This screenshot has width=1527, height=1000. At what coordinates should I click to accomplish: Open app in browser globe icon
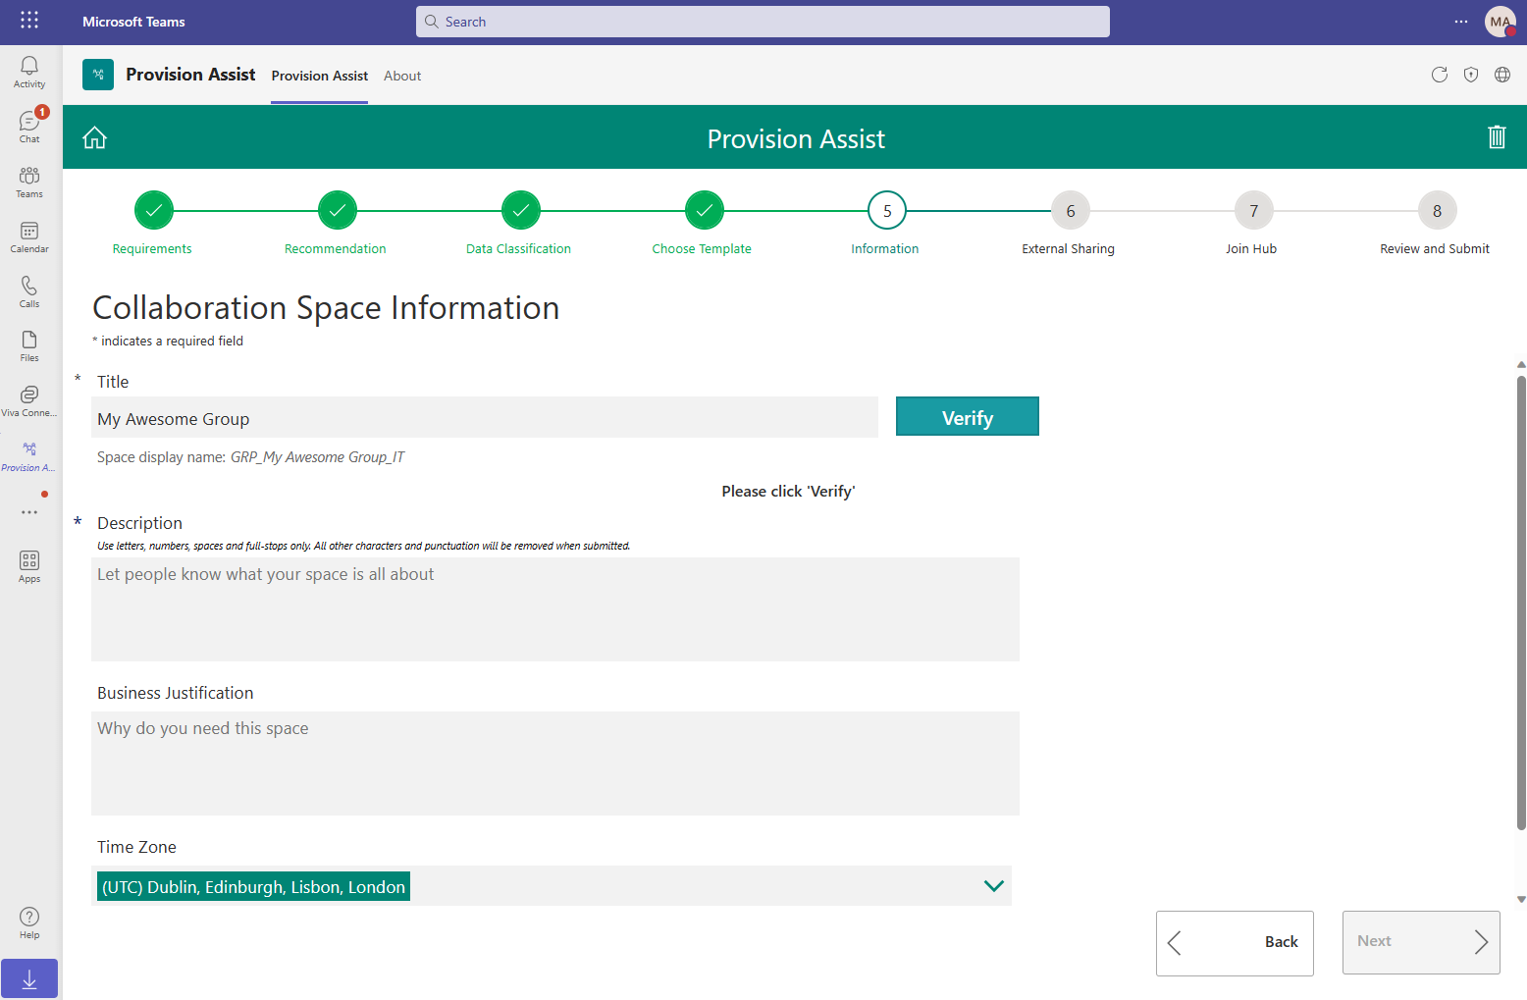click(1502, 75)
